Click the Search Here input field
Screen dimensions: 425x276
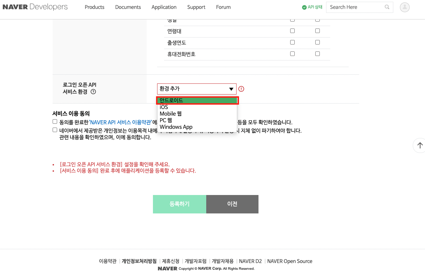(x=355, y=7)
